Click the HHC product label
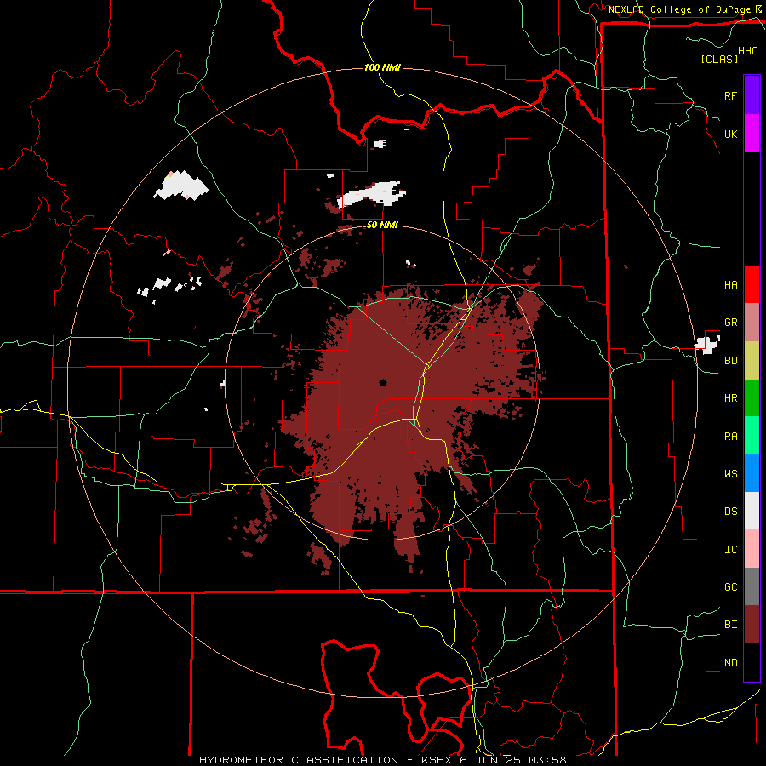The width and height of the screenshot is (766, 766). click(747, 51)
